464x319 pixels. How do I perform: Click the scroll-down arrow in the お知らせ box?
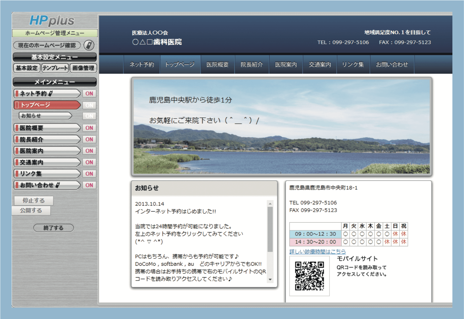270,280
